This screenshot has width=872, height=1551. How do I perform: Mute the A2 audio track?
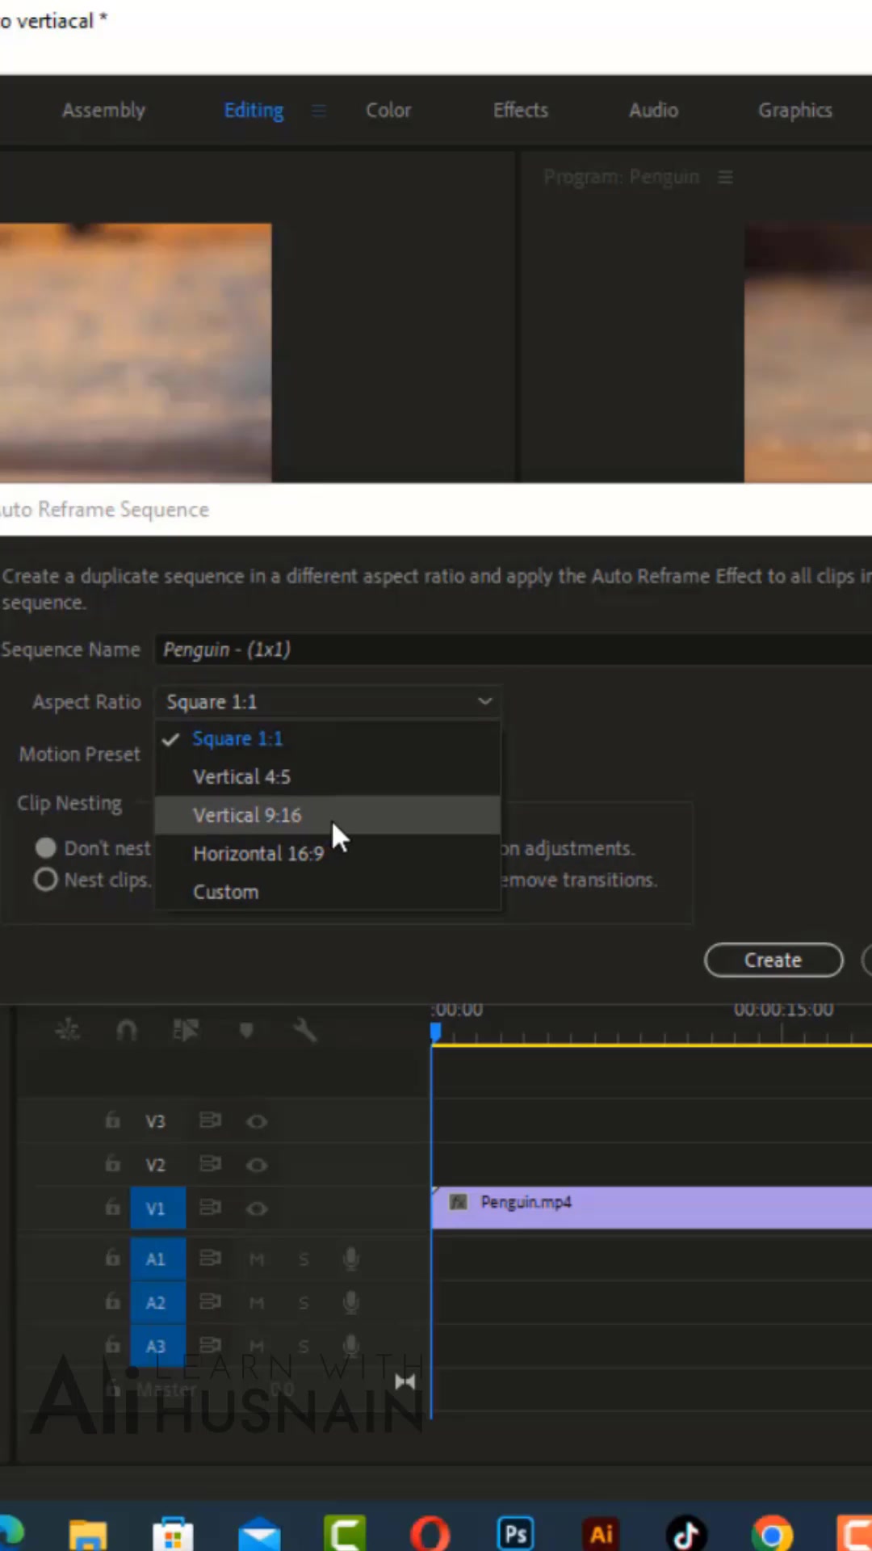tap(257, 1302)
